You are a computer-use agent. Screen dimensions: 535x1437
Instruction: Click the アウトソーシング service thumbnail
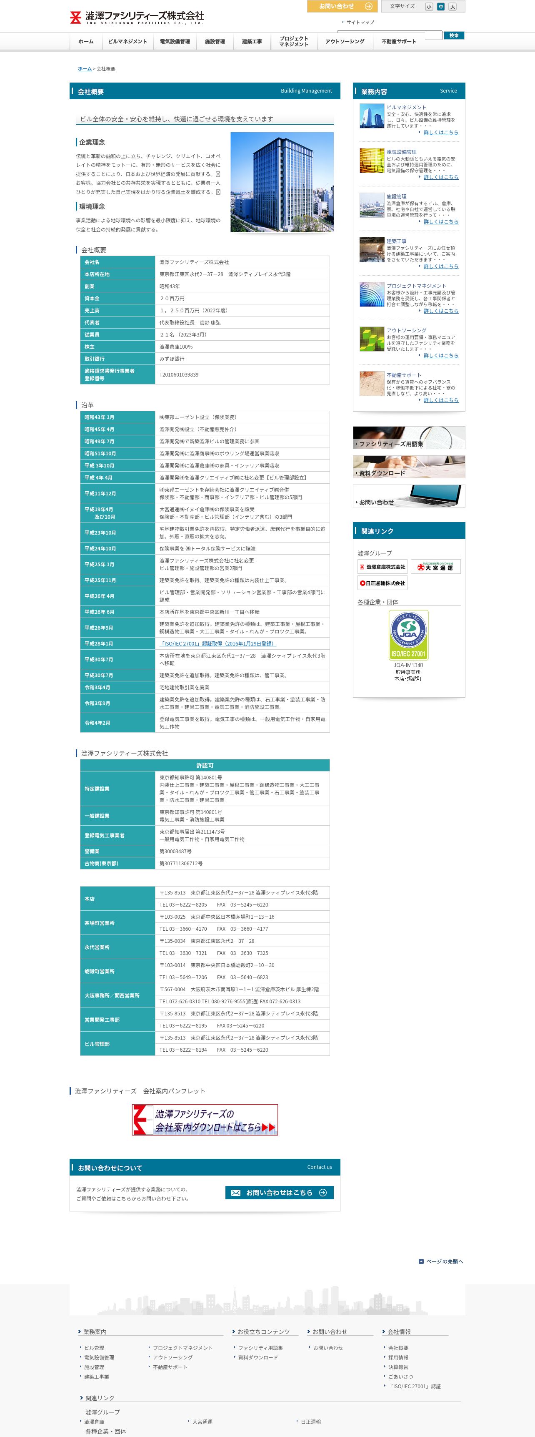click(x=372, y=339)
